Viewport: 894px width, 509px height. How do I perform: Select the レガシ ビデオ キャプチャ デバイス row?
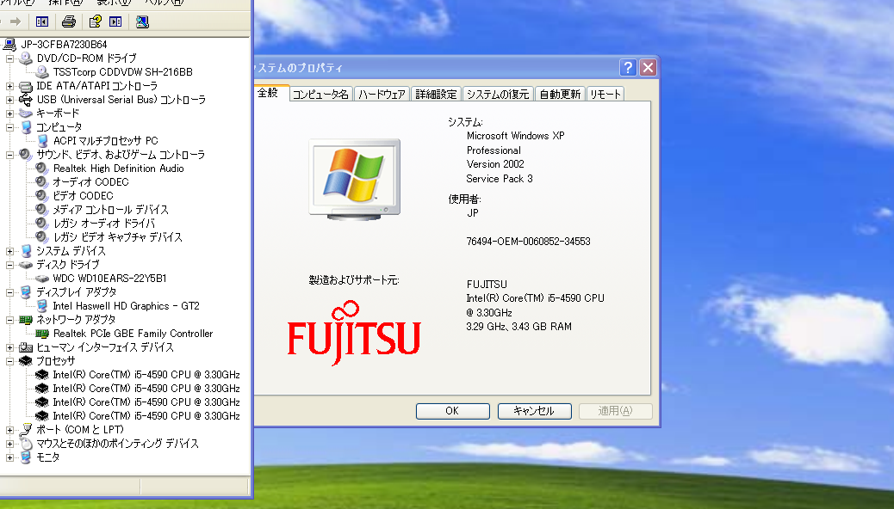click(x=117, y=236)
